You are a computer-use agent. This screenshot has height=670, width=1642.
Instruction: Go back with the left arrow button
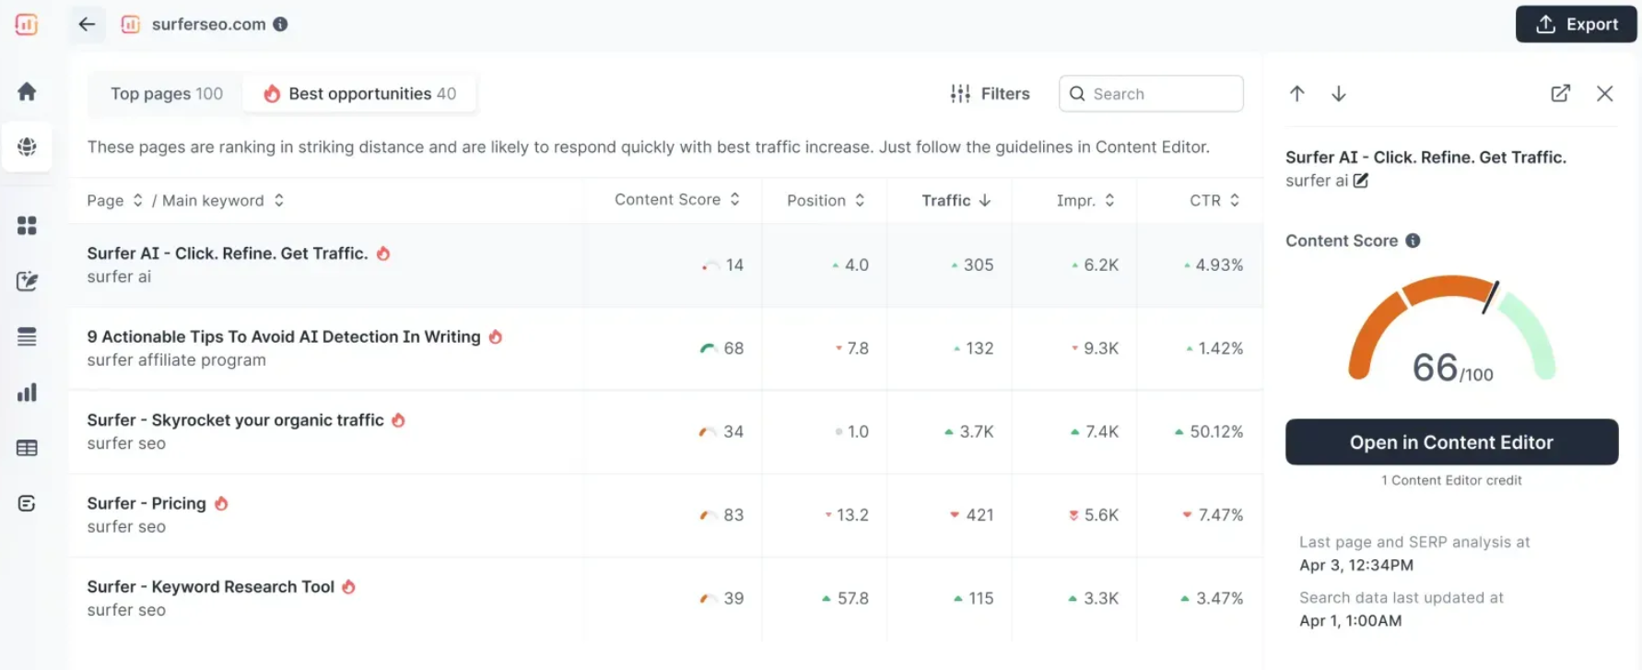(87, 25)
